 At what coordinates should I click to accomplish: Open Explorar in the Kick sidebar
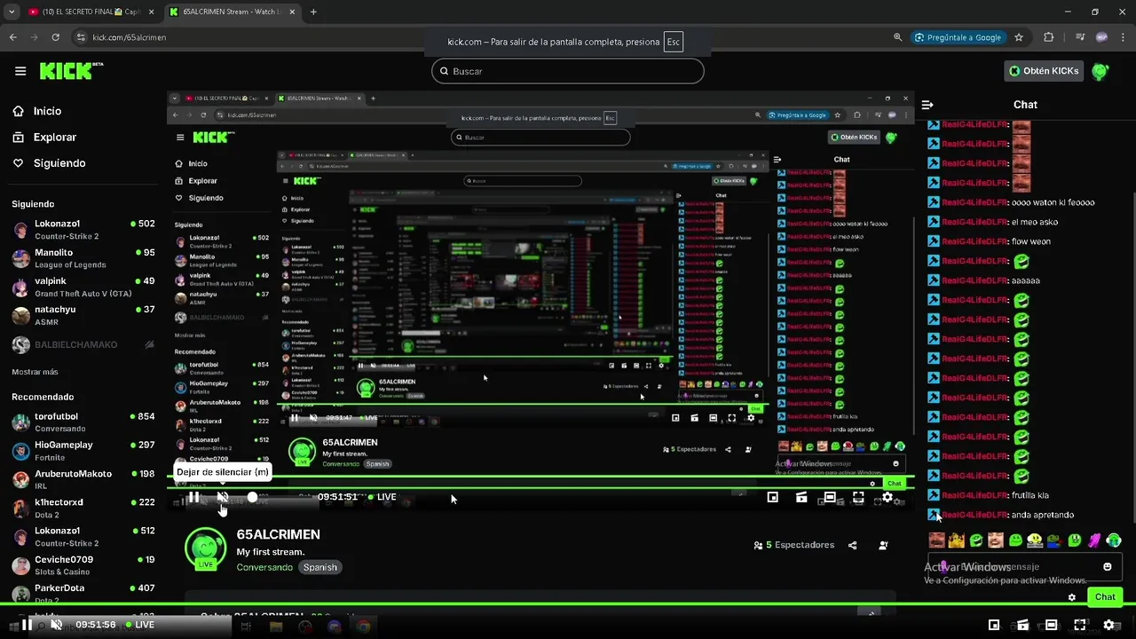pyautogui.click(x=44, y=138)
